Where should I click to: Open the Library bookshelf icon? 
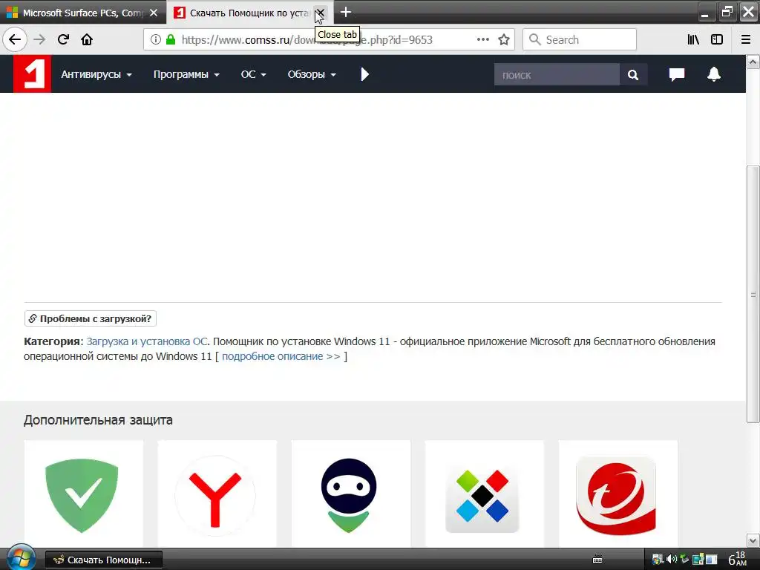coord(693,39)
